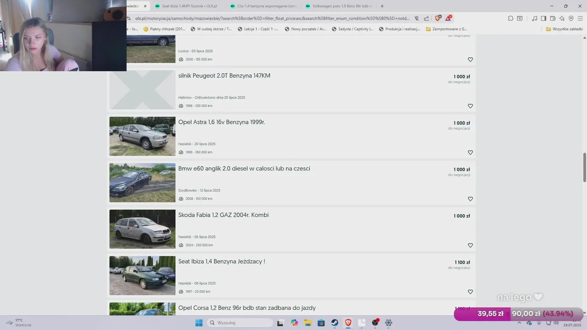Open the weather widget showing 17°C
The height and width of the screenshot is (330, 587).
click(18, 323)
